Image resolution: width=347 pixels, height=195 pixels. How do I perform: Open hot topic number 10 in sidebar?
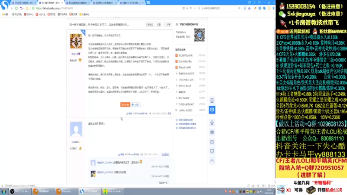click(x=186, y=110)
